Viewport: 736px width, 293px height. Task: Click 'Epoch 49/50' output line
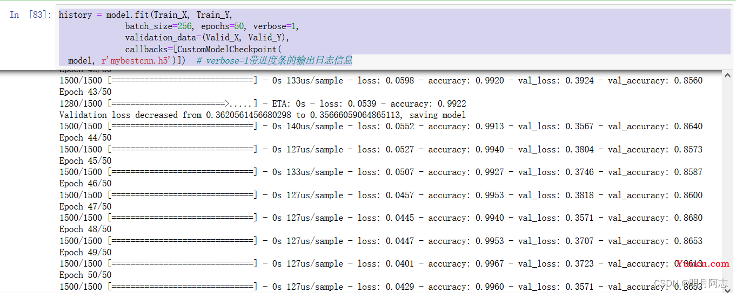(85, 252)
